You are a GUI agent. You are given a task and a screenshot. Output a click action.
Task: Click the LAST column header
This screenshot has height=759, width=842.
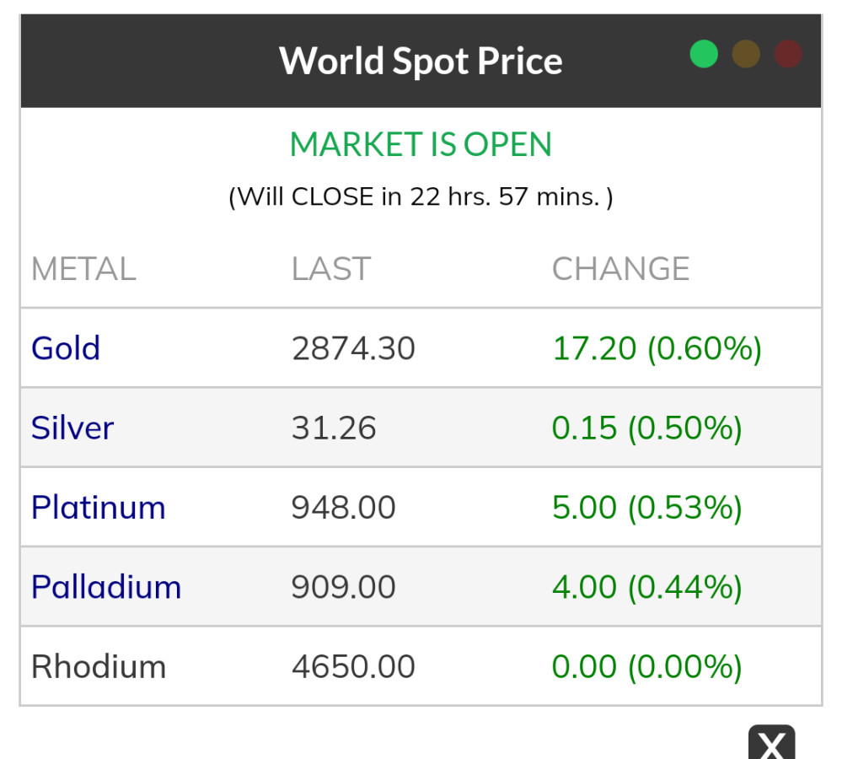tap(330, 269)
